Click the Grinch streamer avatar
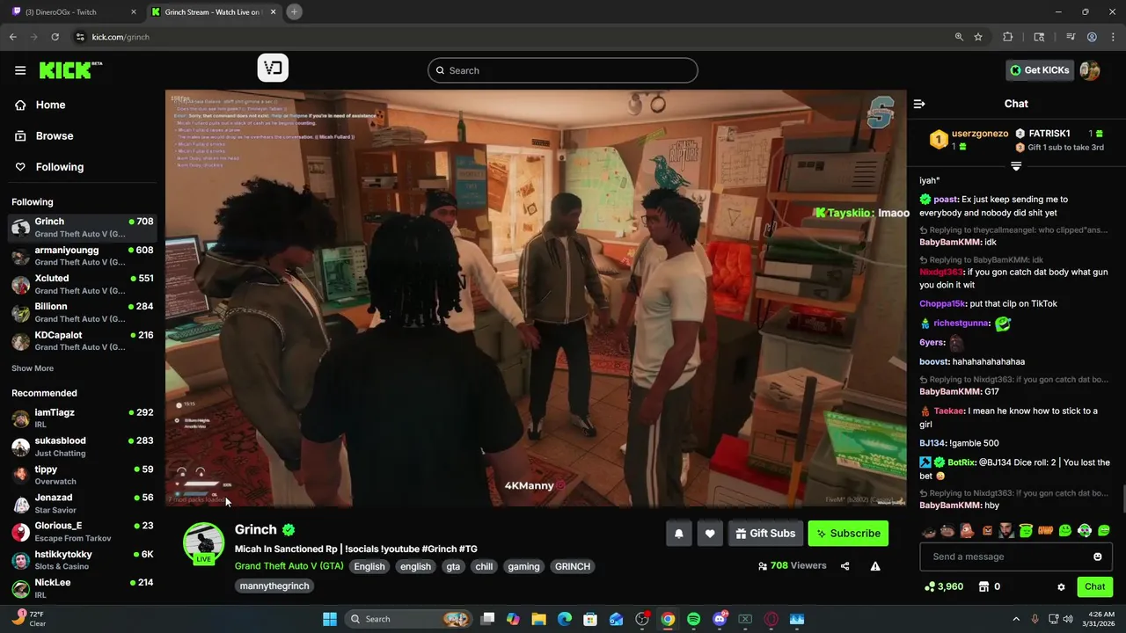Image resolution: width=1126 pixels, height=633 pixels. tap(203, 542)
